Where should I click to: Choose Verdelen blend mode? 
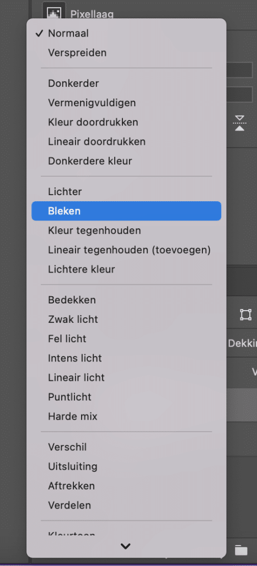pos(126,505)
